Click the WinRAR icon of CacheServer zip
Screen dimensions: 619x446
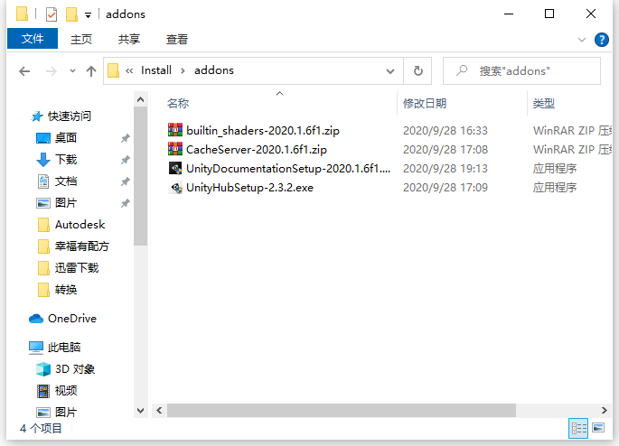(175, 149)
